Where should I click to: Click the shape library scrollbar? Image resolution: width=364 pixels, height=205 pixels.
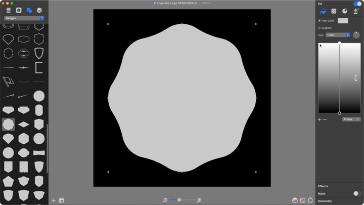(48, 149)
